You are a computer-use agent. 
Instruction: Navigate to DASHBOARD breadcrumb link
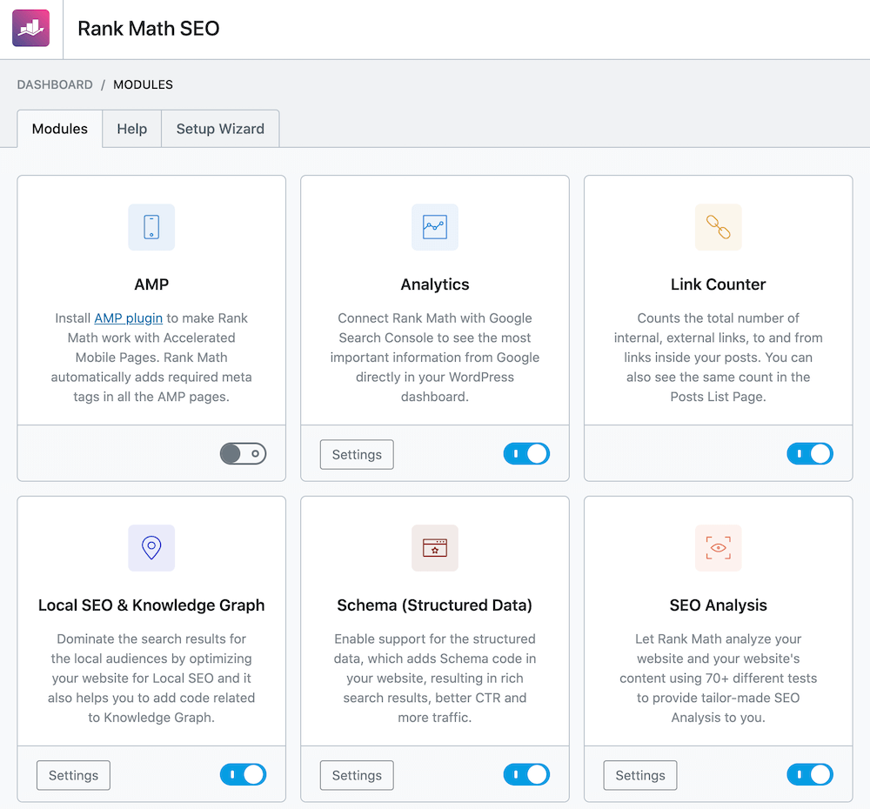point(55,84)
